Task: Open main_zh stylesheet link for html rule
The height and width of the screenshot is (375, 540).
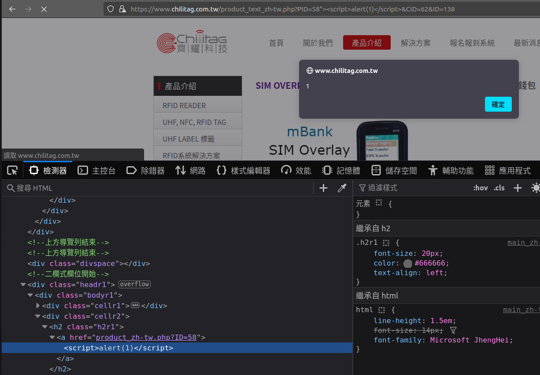Action: (522, 310)
